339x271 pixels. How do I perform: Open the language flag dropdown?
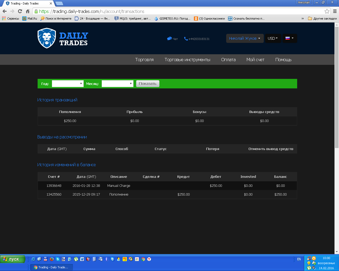(x=289, y=38)
